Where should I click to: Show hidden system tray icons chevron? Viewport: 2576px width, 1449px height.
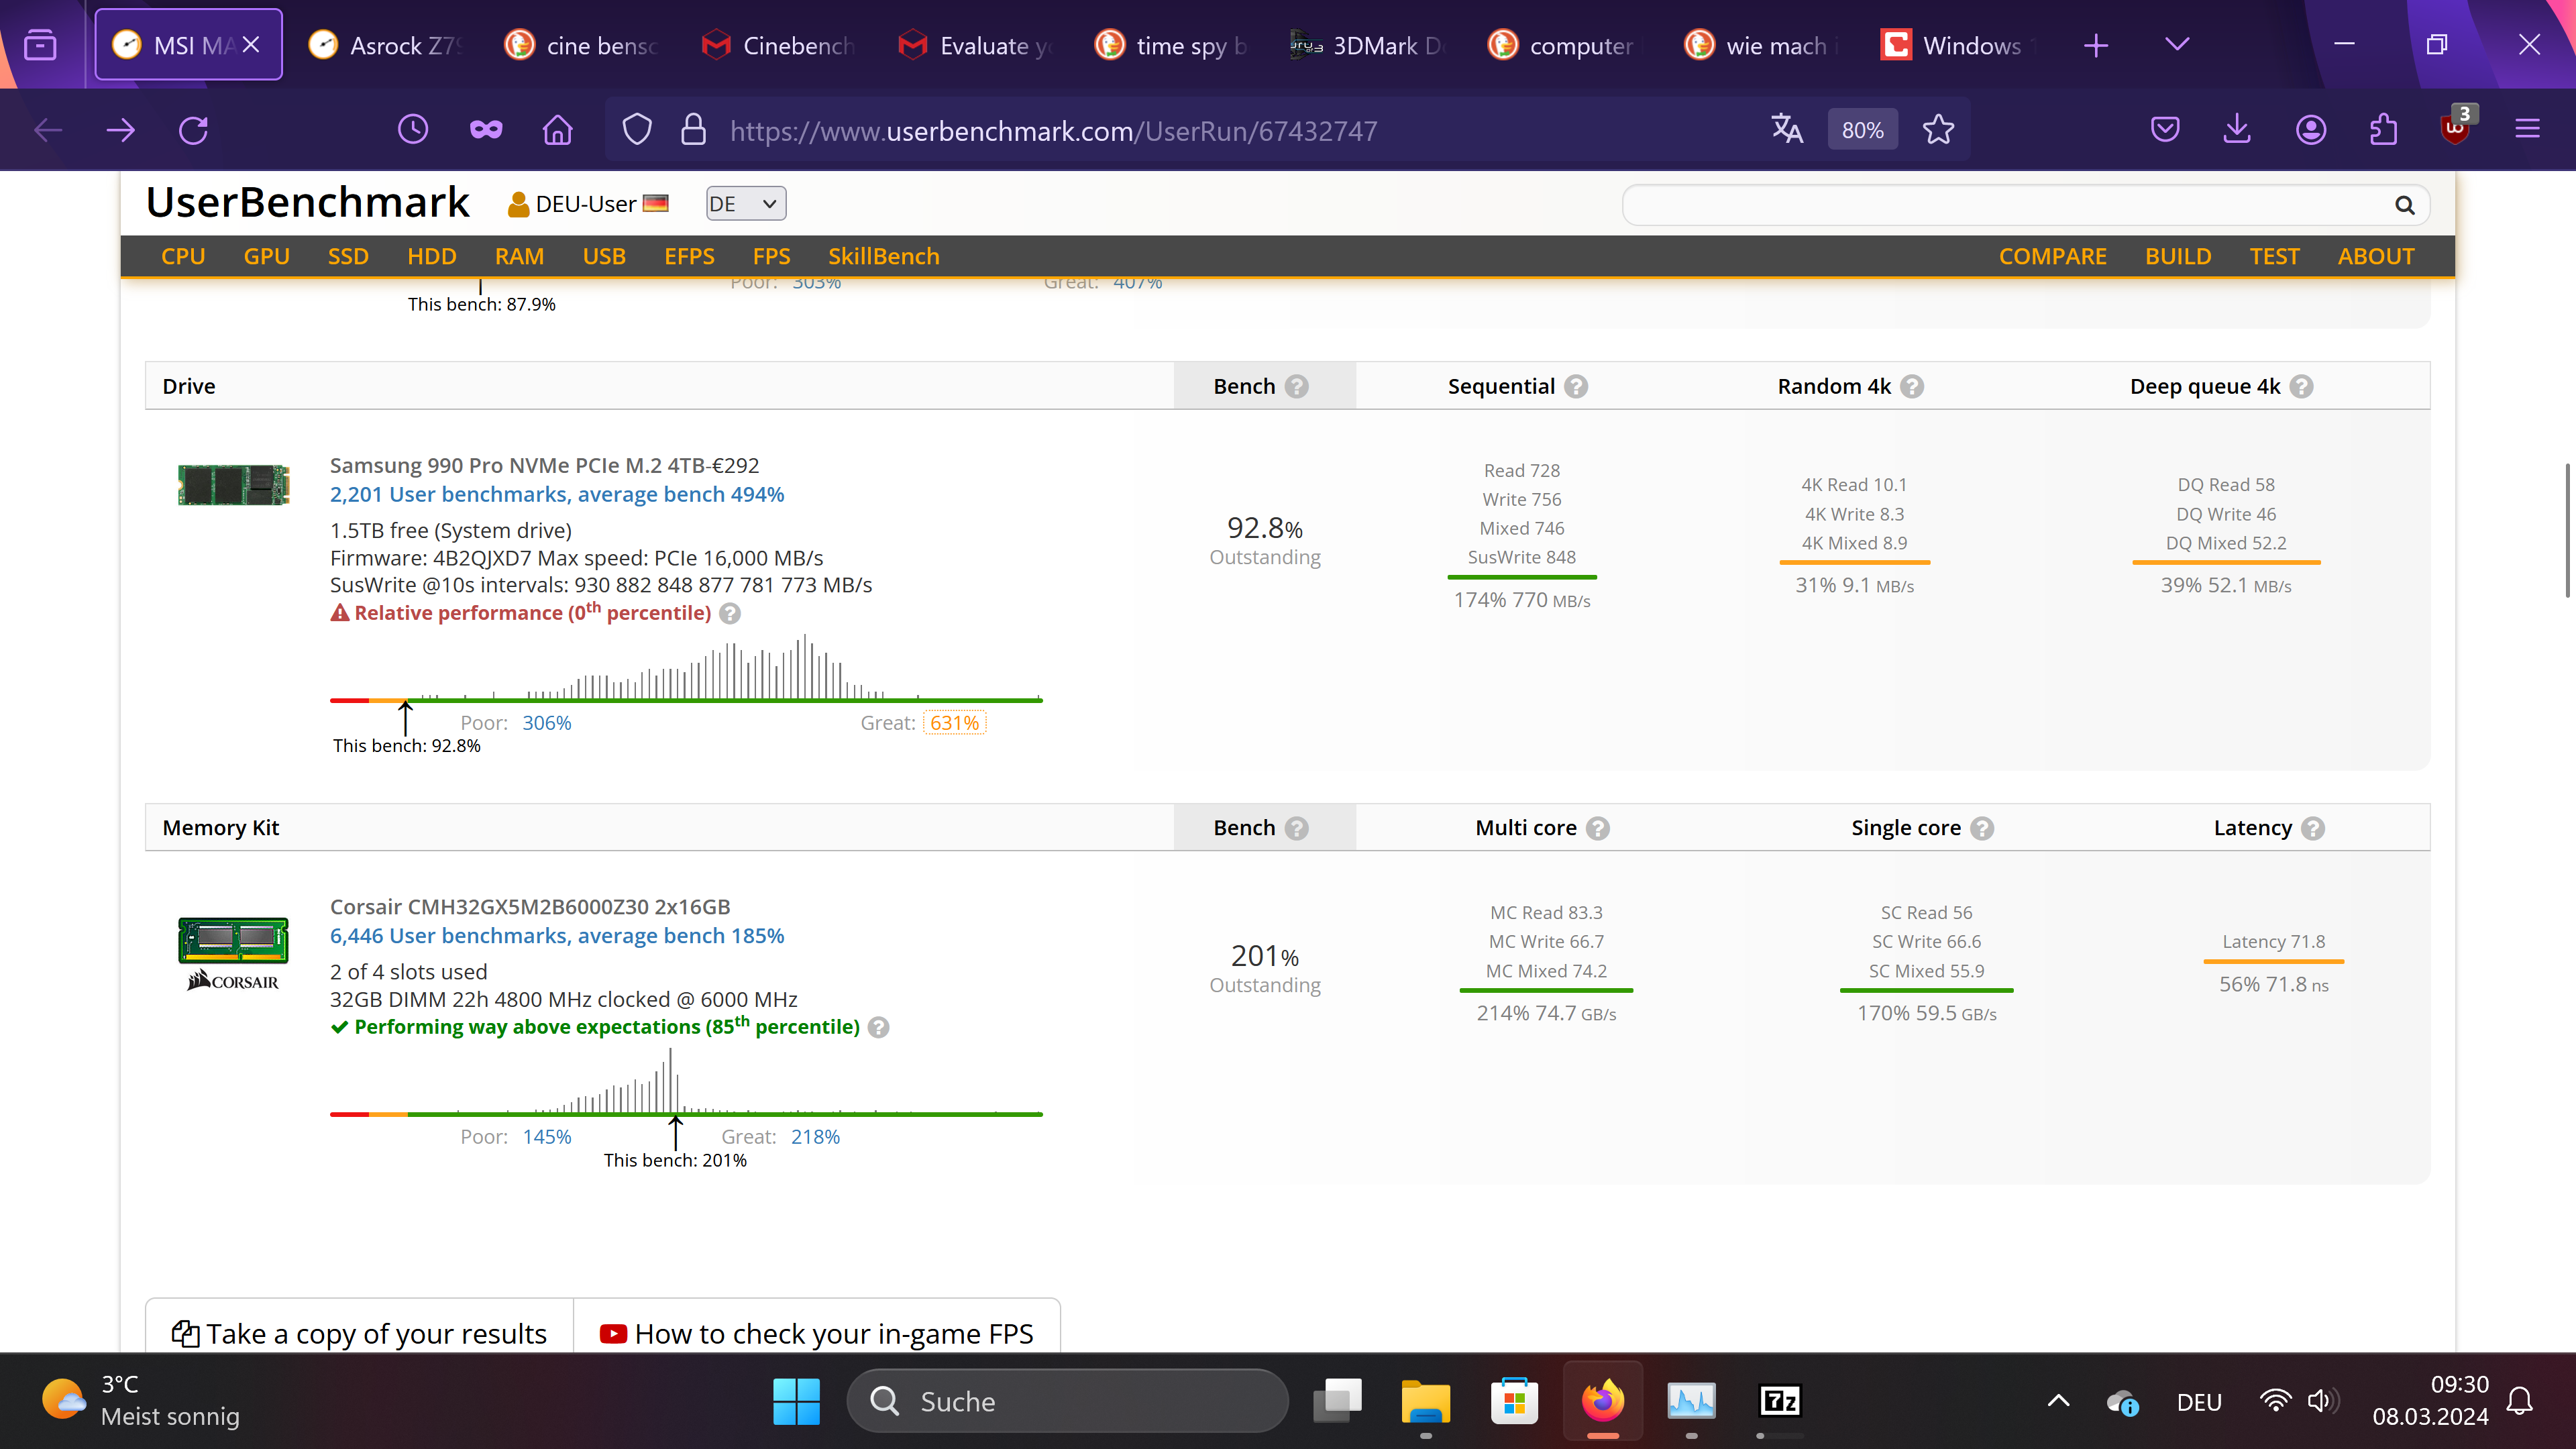pyautogui.click(x=2058, y=1401)
